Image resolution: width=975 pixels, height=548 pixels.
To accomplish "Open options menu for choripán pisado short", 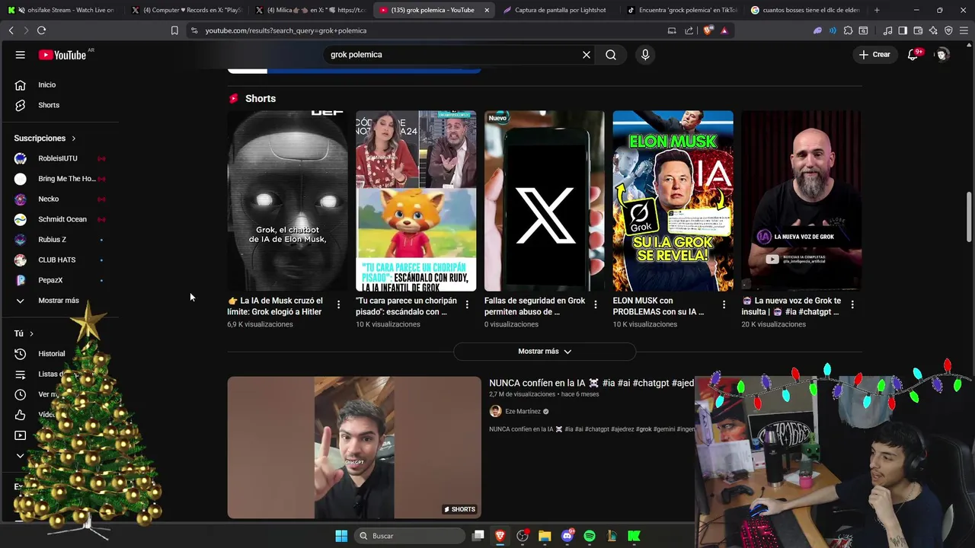I will point(467,304).
